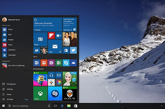The image size is (165, 109).
Task: Click the Cortana microphone icon
Action: 49,106
